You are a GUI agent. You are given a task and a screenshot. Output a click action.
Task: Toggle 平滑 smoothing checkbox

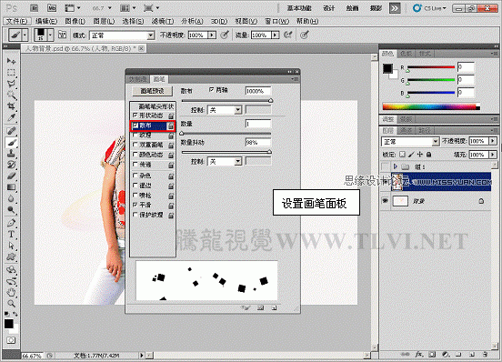(136, 205)
